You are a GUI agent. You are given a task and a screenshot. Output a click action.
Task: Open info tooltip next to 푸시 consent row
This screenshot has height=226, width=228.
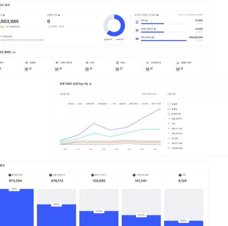[x=147, y=21]
